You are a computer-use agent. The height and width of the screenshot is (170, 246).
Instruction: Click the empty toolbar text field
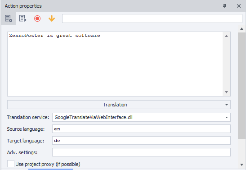point(152,18)
